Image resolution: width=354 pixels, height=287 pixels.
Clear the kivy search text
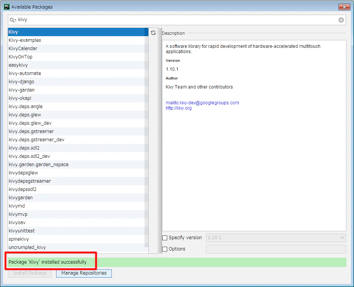(341, 20)
